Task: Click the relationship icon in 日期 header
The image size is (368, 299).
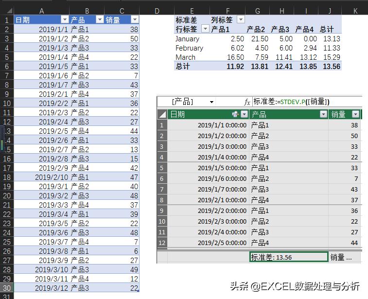Action: (x=235, y=114)
